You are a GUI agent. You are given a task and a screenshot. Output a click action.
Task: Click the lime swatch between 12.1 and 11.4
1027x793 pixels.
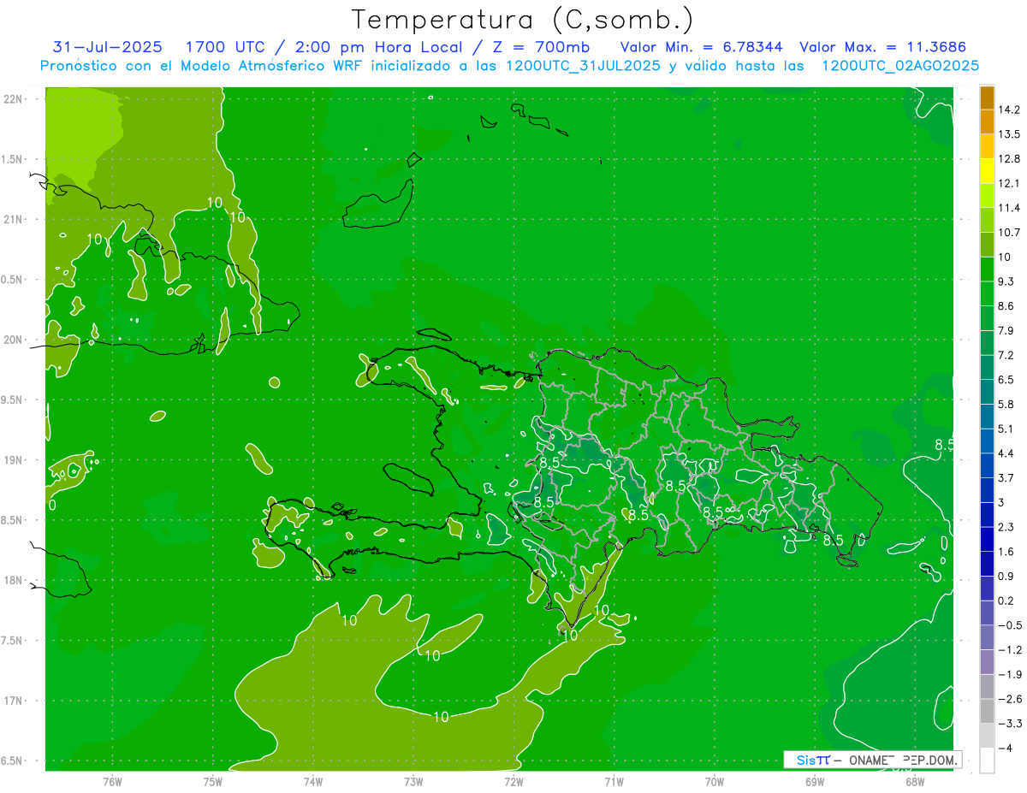click(x=987, y=196)
